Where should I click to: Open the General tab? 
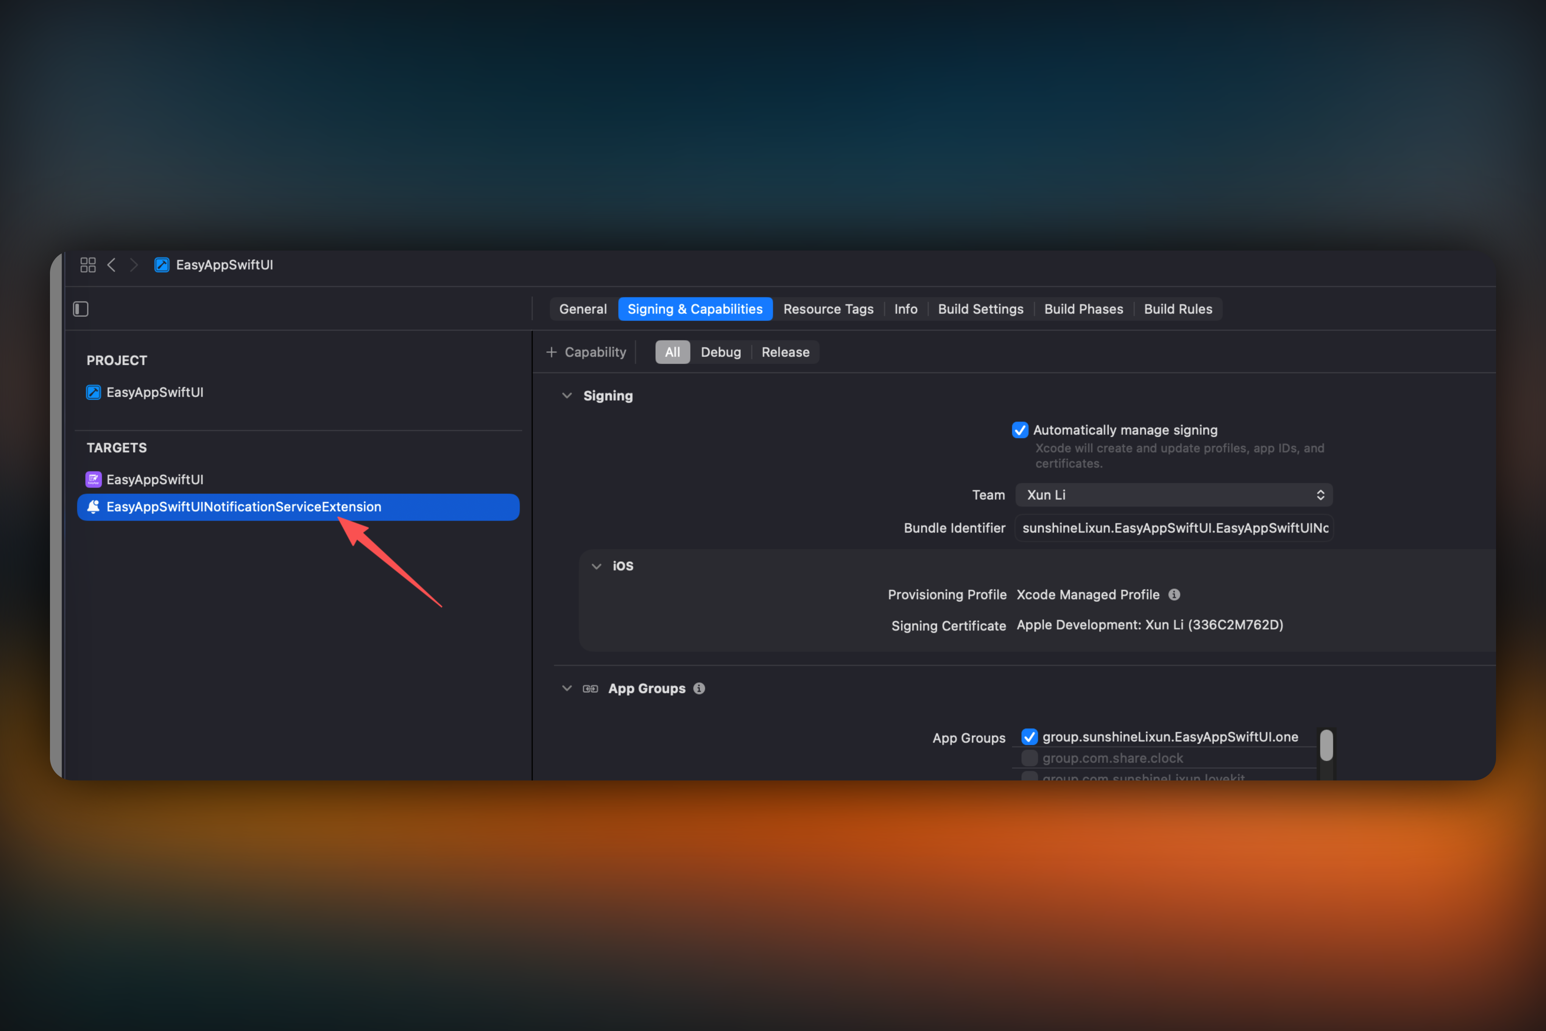(583, 309)
